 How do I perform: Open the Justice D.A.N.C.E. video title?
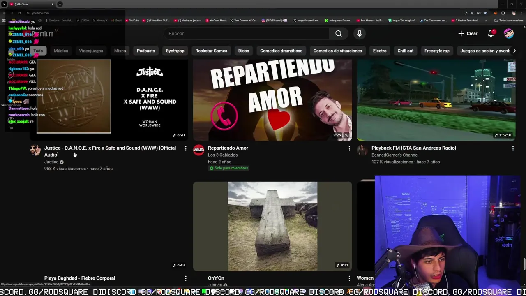(x=110, y=151)
